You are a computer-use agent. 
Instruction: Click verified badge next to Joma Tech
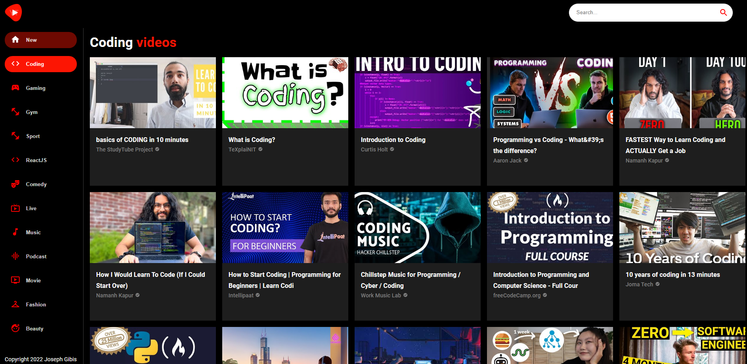658,284
